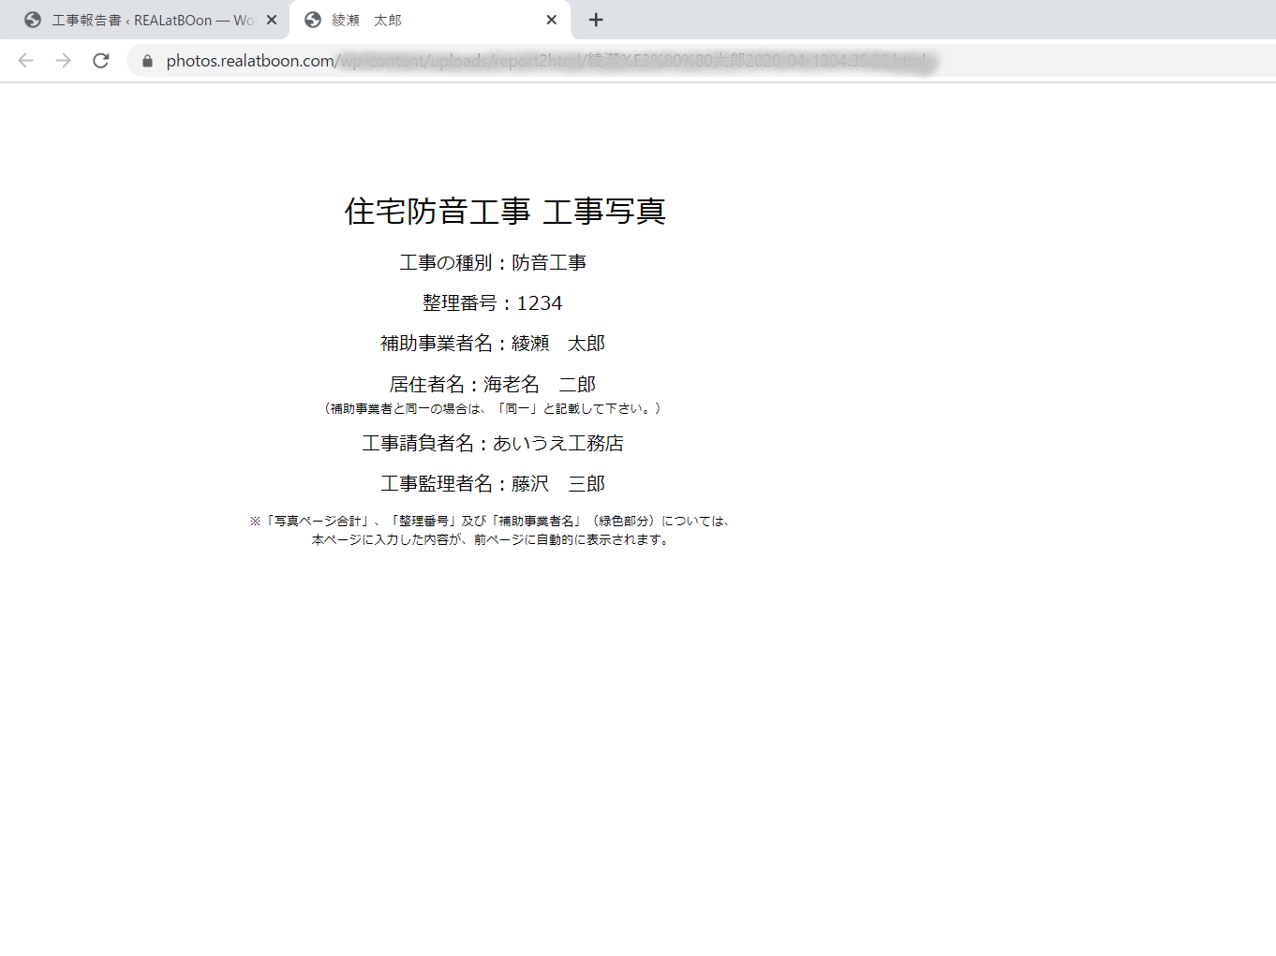This screenshot has width=1276, height=956.
Task: Click the red note about 「同一」 entry
Action: click(x=493, y=408)
